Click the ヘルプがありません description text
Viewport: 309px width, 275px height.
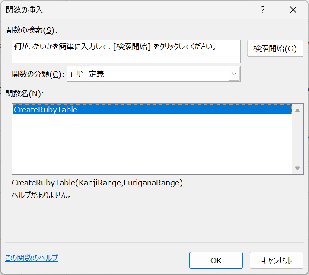click(x=41, y=195)
